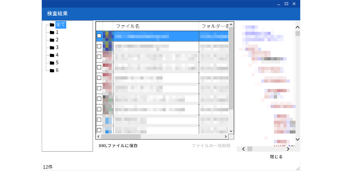Click file list scroll left arrow
The height and width of the screenshot is (171, 342).
pyautogui.click(x=98, y=136)
